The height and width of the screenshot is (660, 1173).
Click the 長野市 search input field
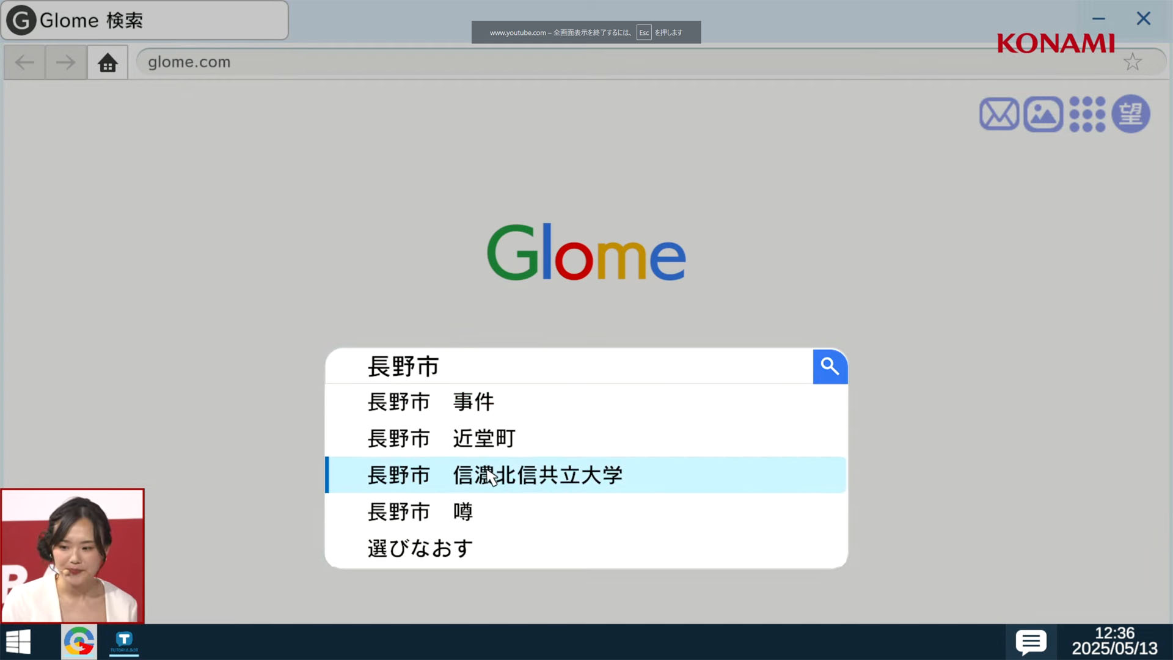click(x=569, y=367)
